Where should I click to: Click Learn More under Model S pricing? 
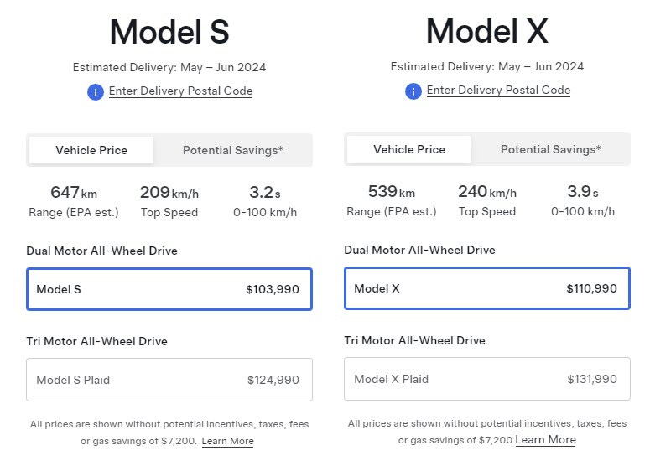tap(227, 441)
